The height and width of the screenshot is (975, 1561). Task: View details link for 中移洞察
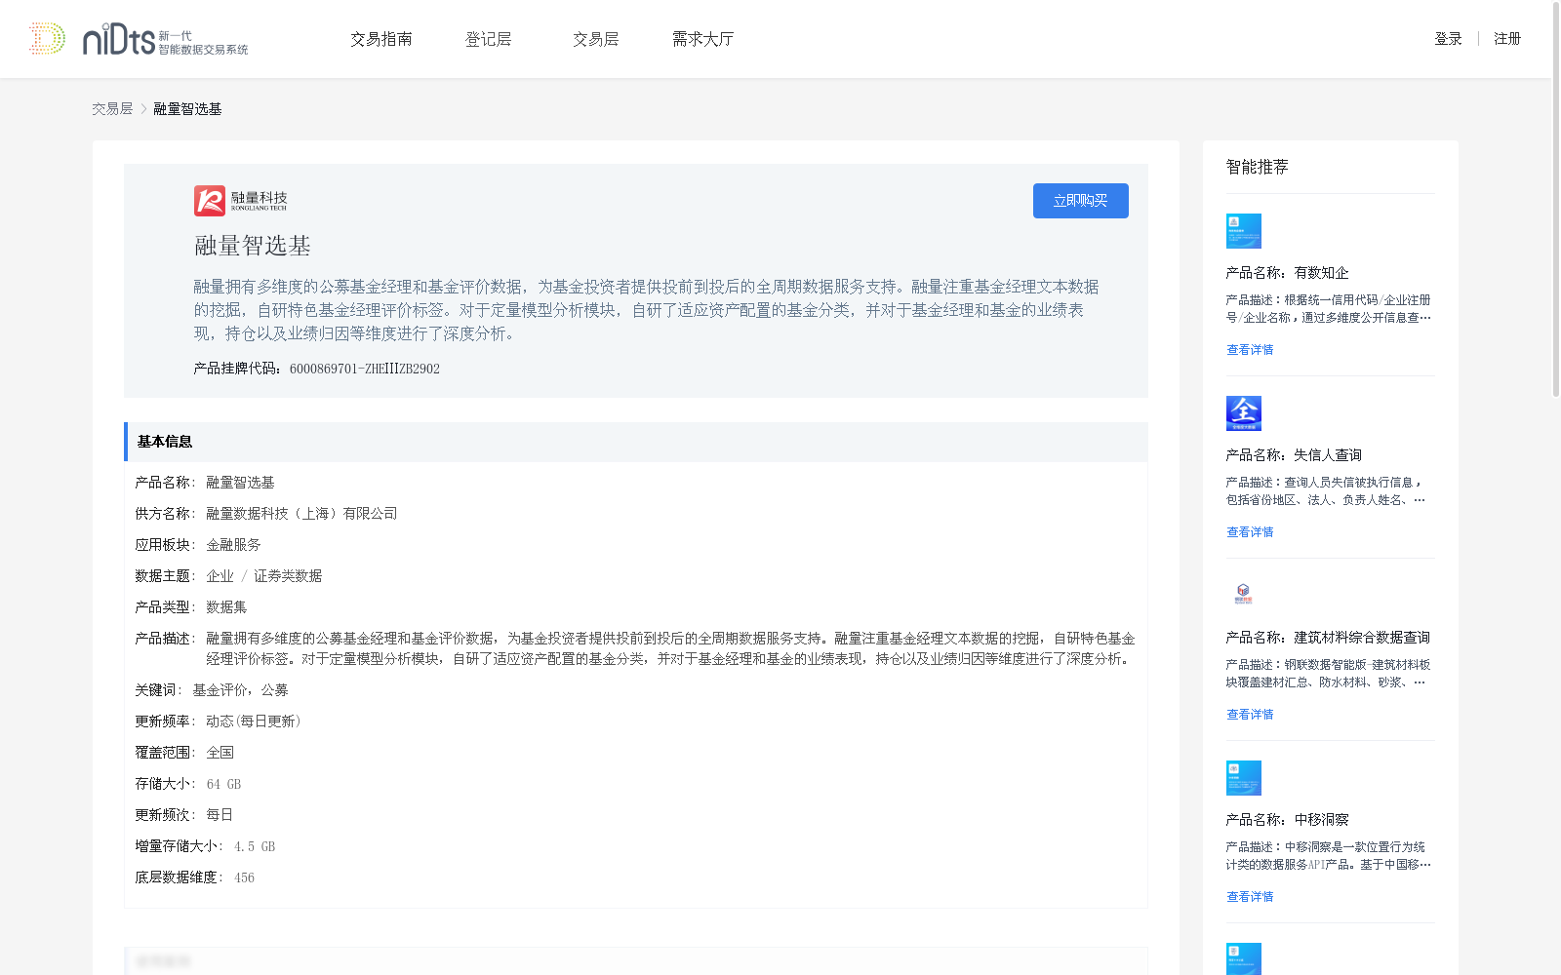click(x=1250, y=897)
